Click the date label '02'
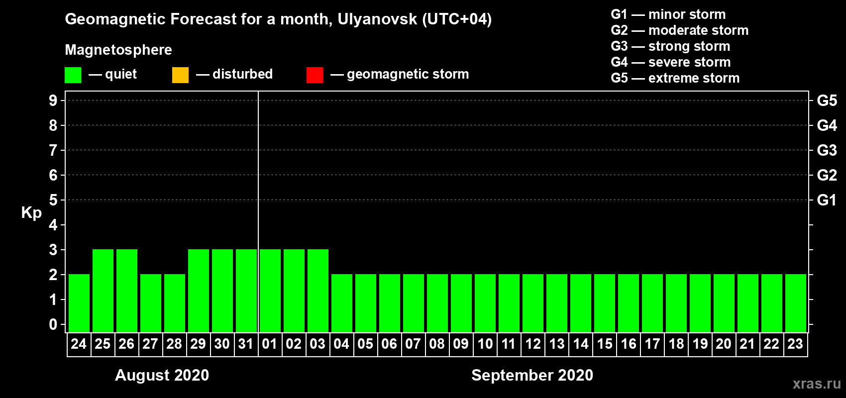Viewport: 846px width, 398px height. click(x=294, y=344)
